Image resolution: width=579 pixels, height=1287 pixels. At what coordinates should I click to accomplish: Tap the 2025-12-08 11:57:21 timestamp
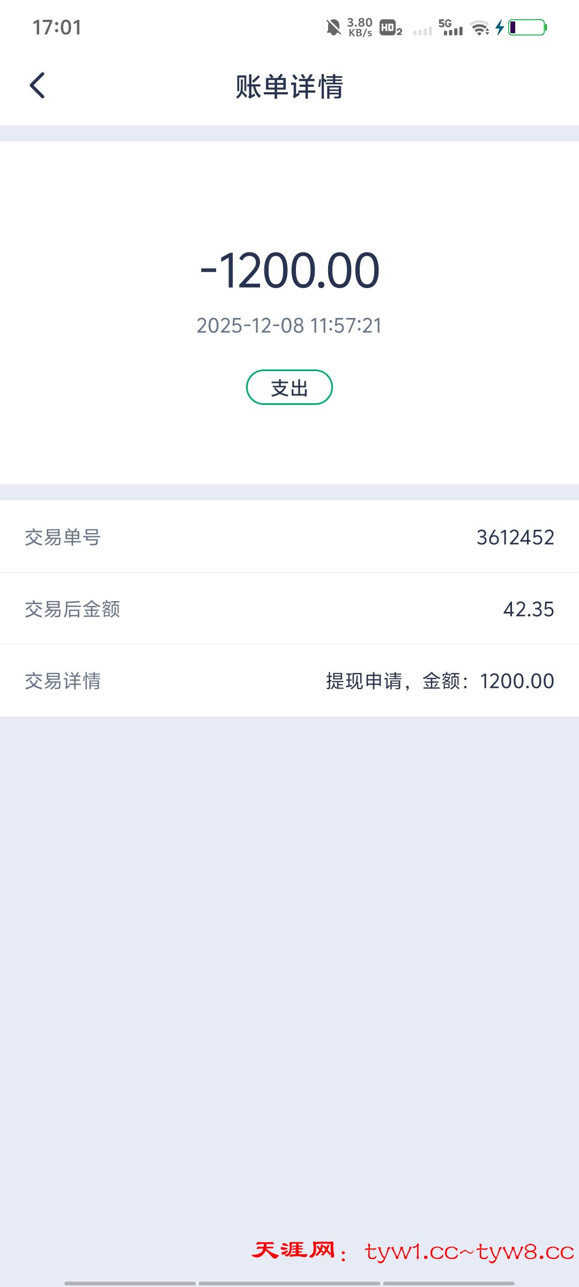tap(289, 326)
